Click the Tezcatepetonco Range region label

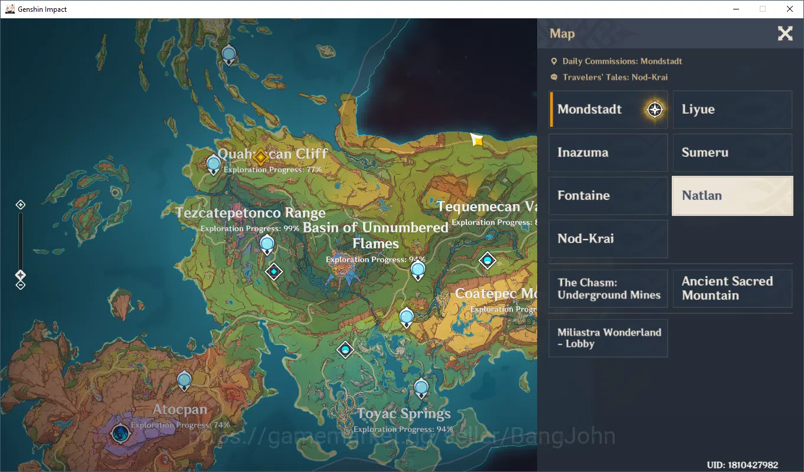(x=250, y=213)
